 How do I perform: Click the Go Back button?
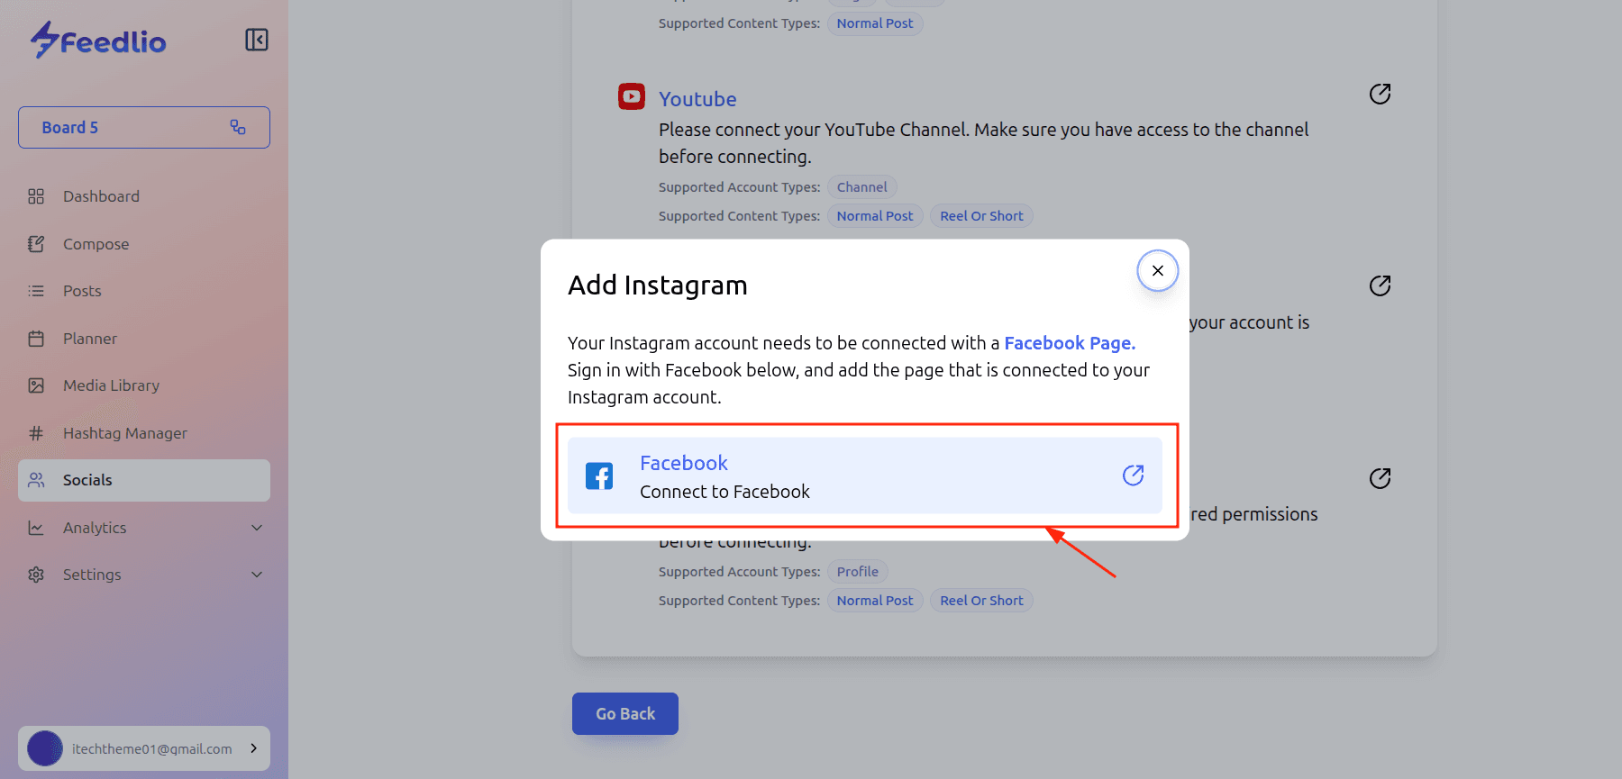pos(624,713)
